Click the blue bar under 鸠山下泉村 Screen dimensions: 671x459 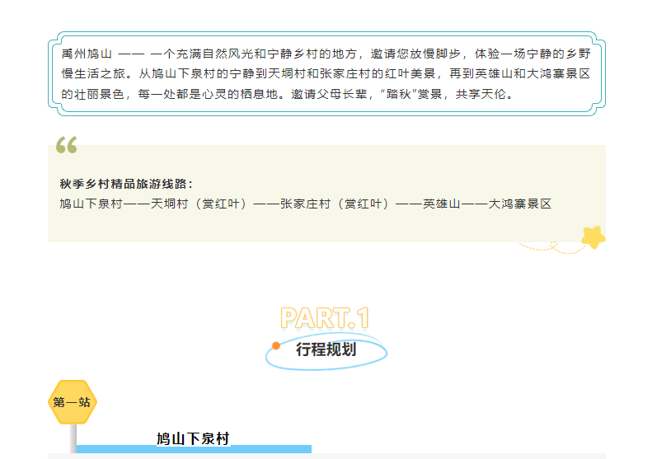tap(247, 449)
